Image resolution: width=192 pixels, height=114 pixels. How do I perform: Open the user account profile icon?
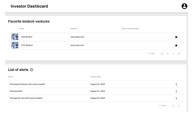click(x=184, y=6)
